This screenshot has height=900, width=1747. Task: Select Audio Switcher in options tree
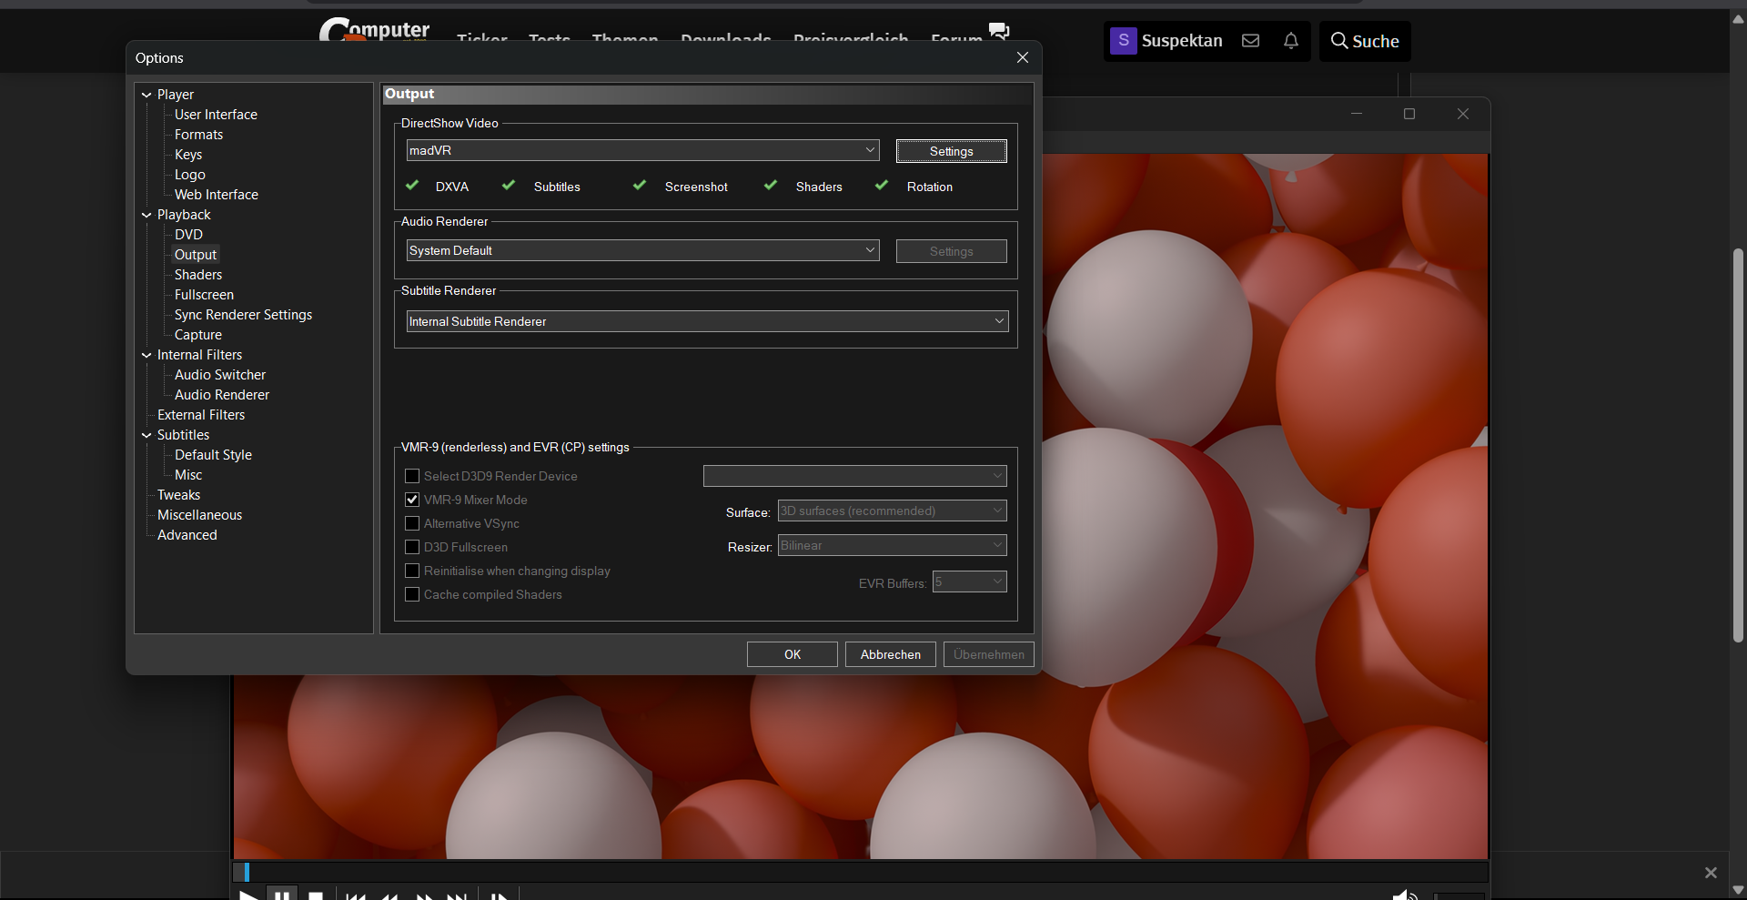tap(220, 375)
